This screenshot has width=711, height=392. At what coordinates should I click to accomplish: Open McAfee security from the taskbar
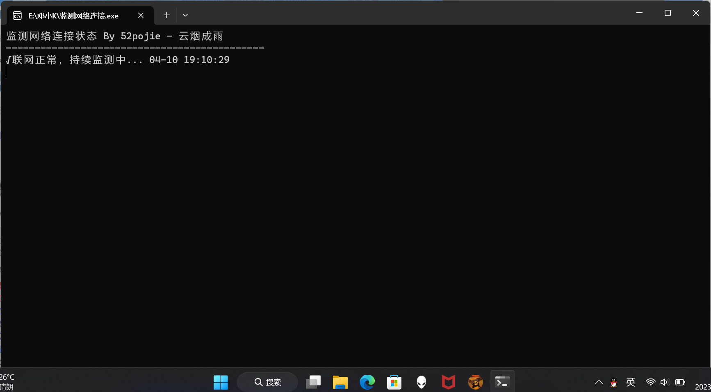[448, 382]
